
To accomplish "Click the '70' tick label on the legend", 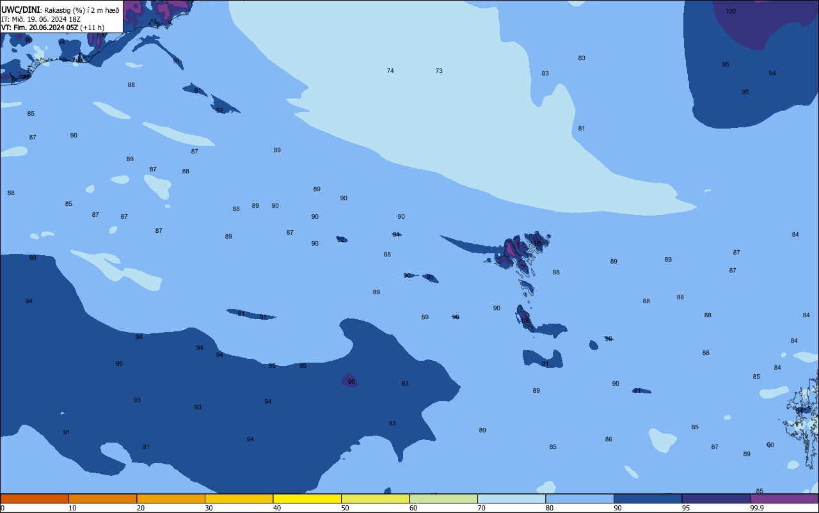I will 482,508.
